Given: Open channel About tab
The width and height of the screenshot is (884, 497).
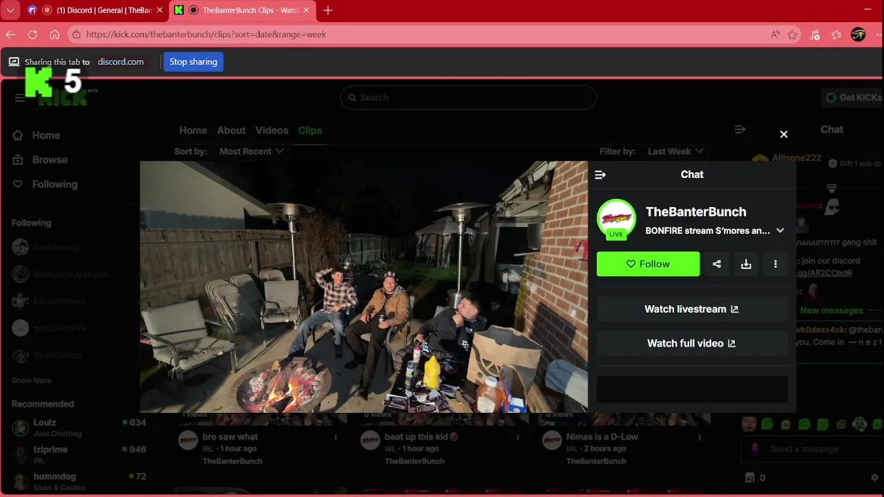Looking at the screenshot, I should 231,130.
